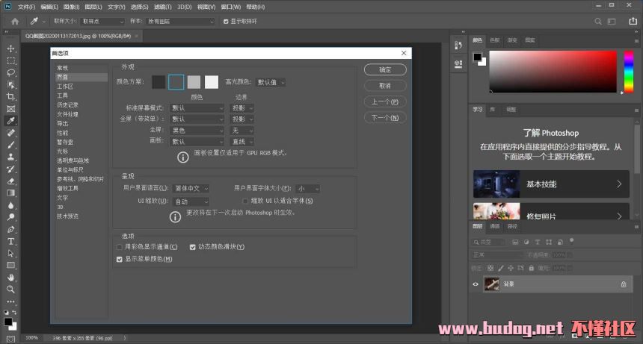643x344 pixels.
Task: Select the Move tool in the toolbar
Action: (10, 49)
